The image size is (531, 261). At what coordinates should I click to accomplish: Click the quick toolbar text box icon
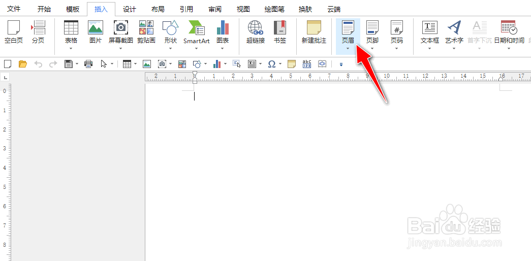click(252, 63)
